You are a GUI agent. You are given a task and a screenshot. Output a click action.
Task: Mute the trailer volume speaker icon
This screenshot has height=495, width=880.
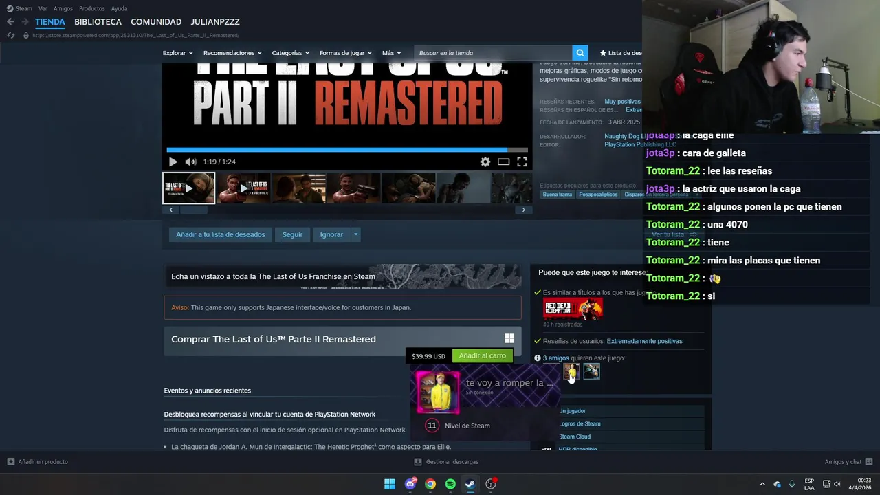(190, 162)
